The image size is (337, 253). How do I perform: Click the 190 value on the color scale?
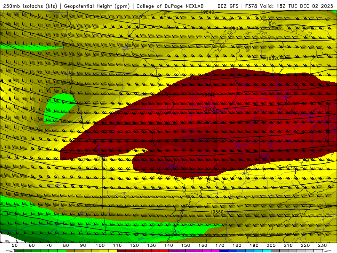tap(254, 245)
